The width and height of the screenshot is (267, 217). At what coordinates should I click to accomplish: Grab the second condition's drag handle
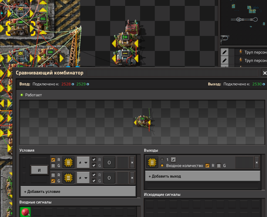(x=122, y=178)
